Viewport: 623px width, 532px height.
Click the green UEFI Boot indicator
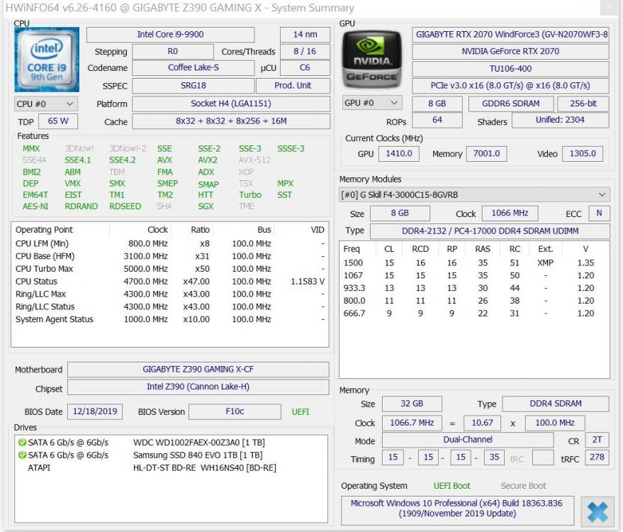click(x=451, y=486)
